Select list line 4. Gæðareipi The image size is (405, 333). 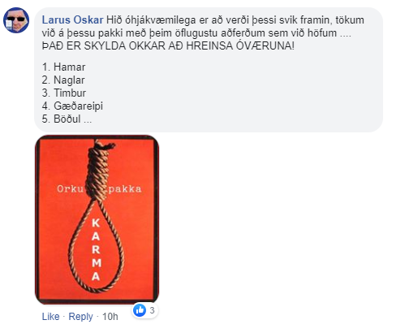[72, 106]
